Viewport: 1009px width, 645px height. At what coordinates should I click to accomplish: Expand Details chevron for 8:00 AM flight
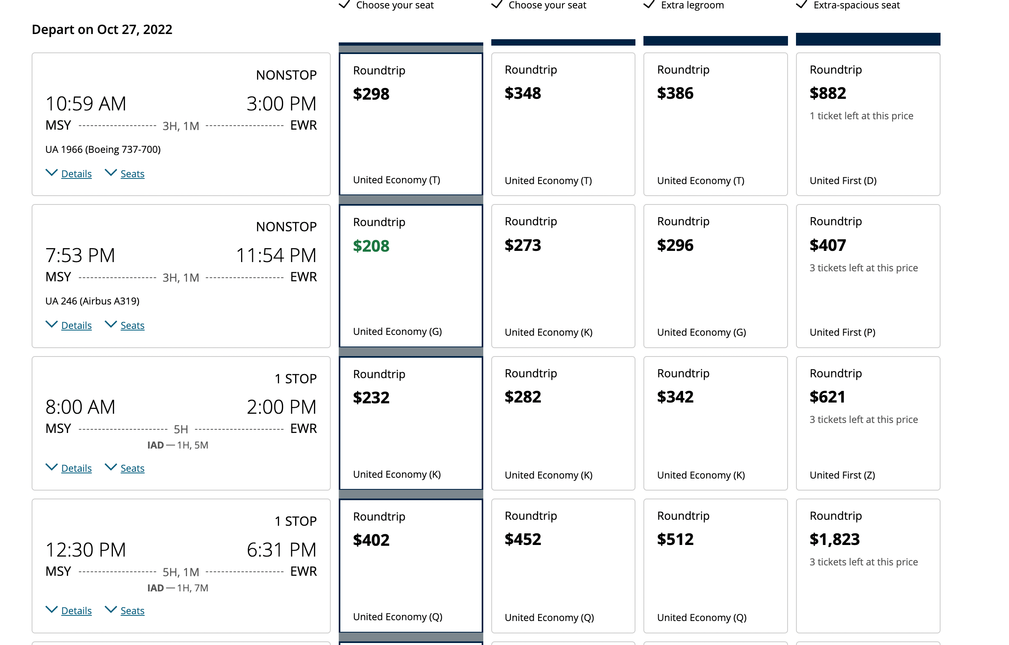tap(52, 467)
